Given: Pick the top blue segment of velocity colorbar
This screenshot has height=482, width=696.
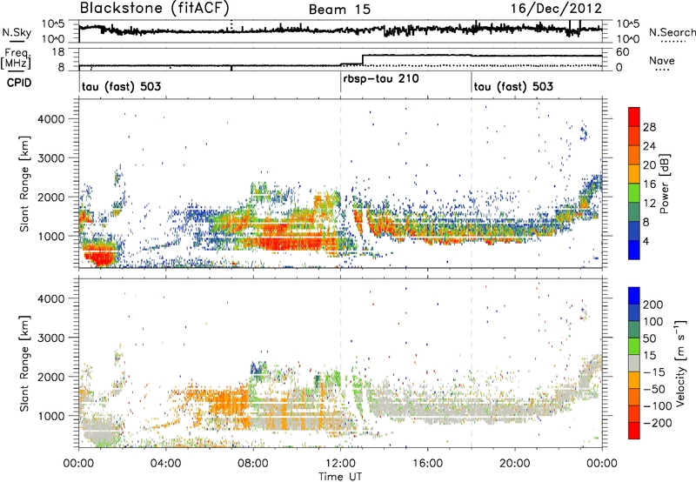Looking at the screenshot, I should pyautogui.click(x=634, y=296).
